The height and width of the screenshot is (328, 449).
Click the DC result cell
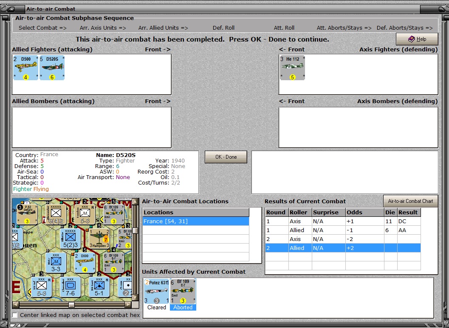click(x=409, y=221)
